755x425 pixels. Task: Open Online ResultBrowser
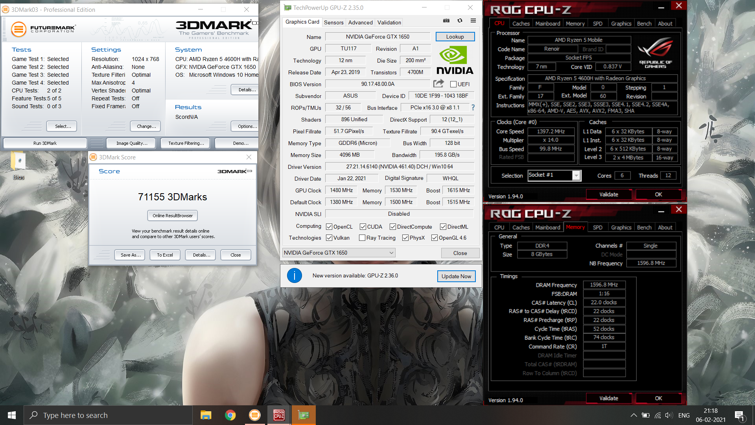[x=173, y=216]
